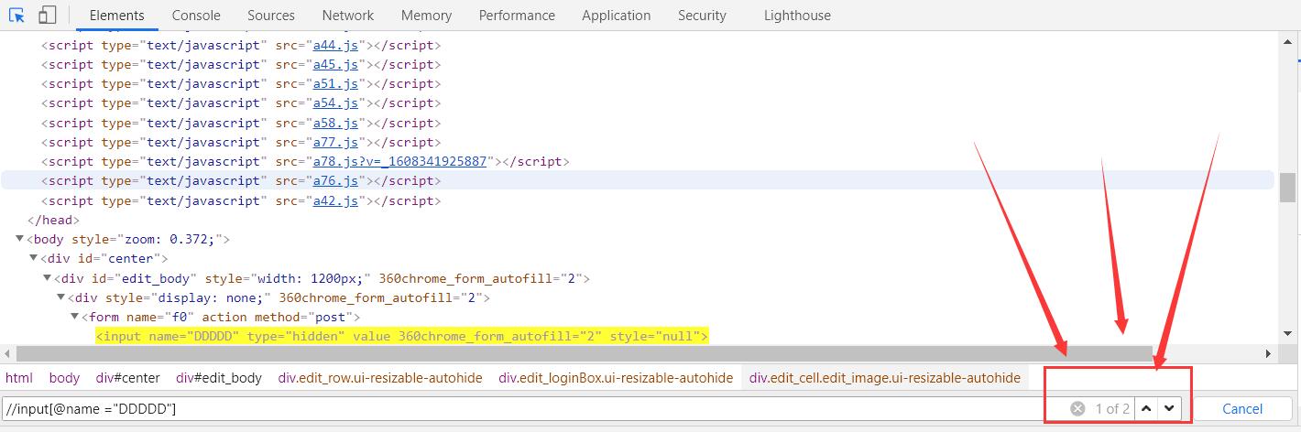Clear the search query with X icon
The image size is (1301, 432).
pyautogui.click(x=1077, y=408)
